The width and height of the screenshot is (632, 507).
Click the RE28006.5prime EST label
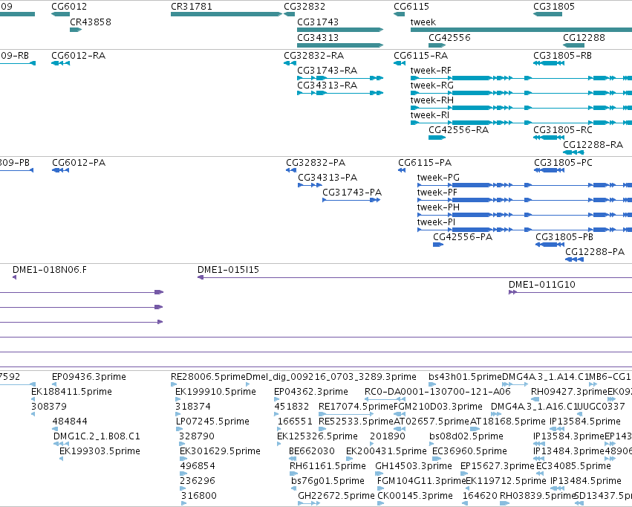click(208, 377)
